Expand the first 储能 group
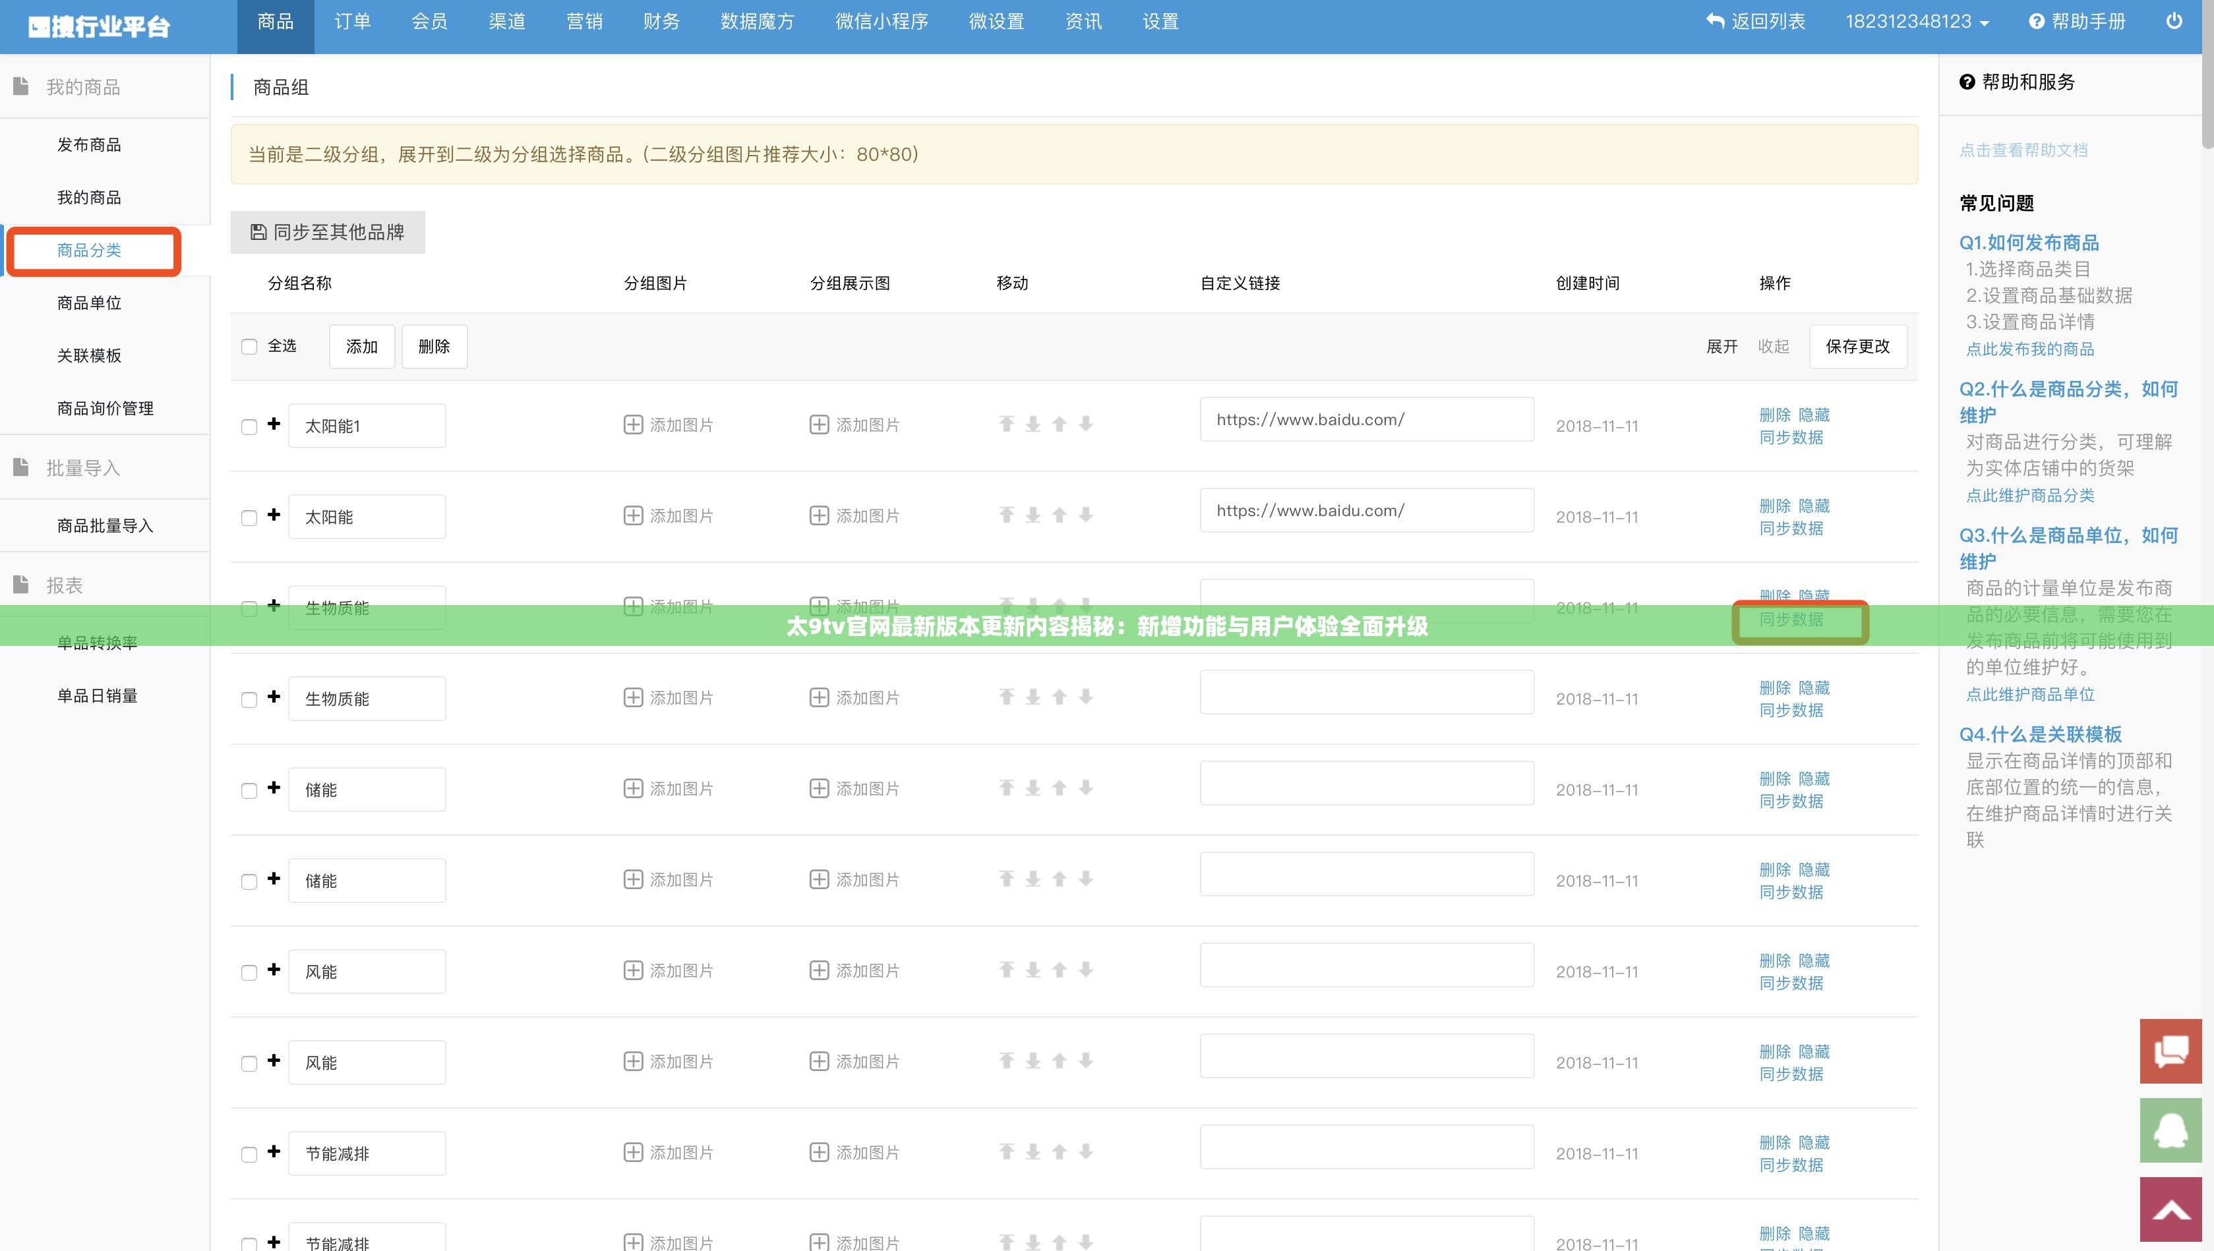2214x1251 pixels. pos(274,788)
